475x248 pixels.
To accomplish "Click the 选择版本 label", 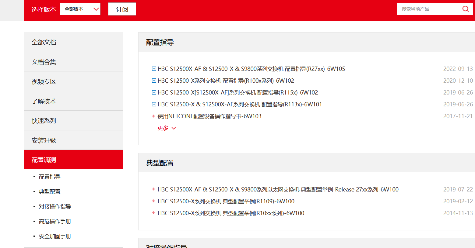I will pyautogui.click(x=44, y=9).
